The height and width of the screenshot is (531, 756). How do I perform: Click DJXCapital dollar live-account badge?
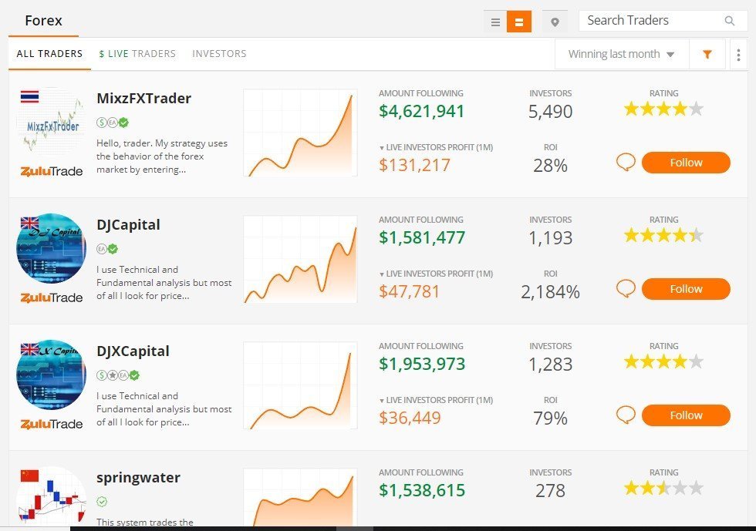click(101, 375)
